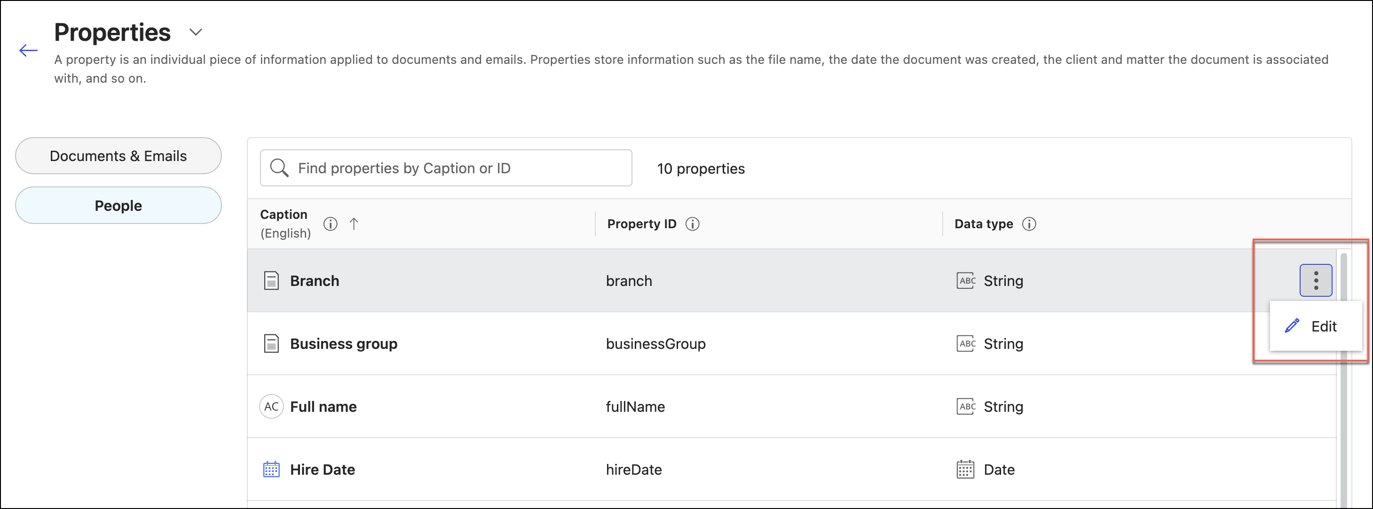Click the Hire Date caption

(x=322, y=470)
